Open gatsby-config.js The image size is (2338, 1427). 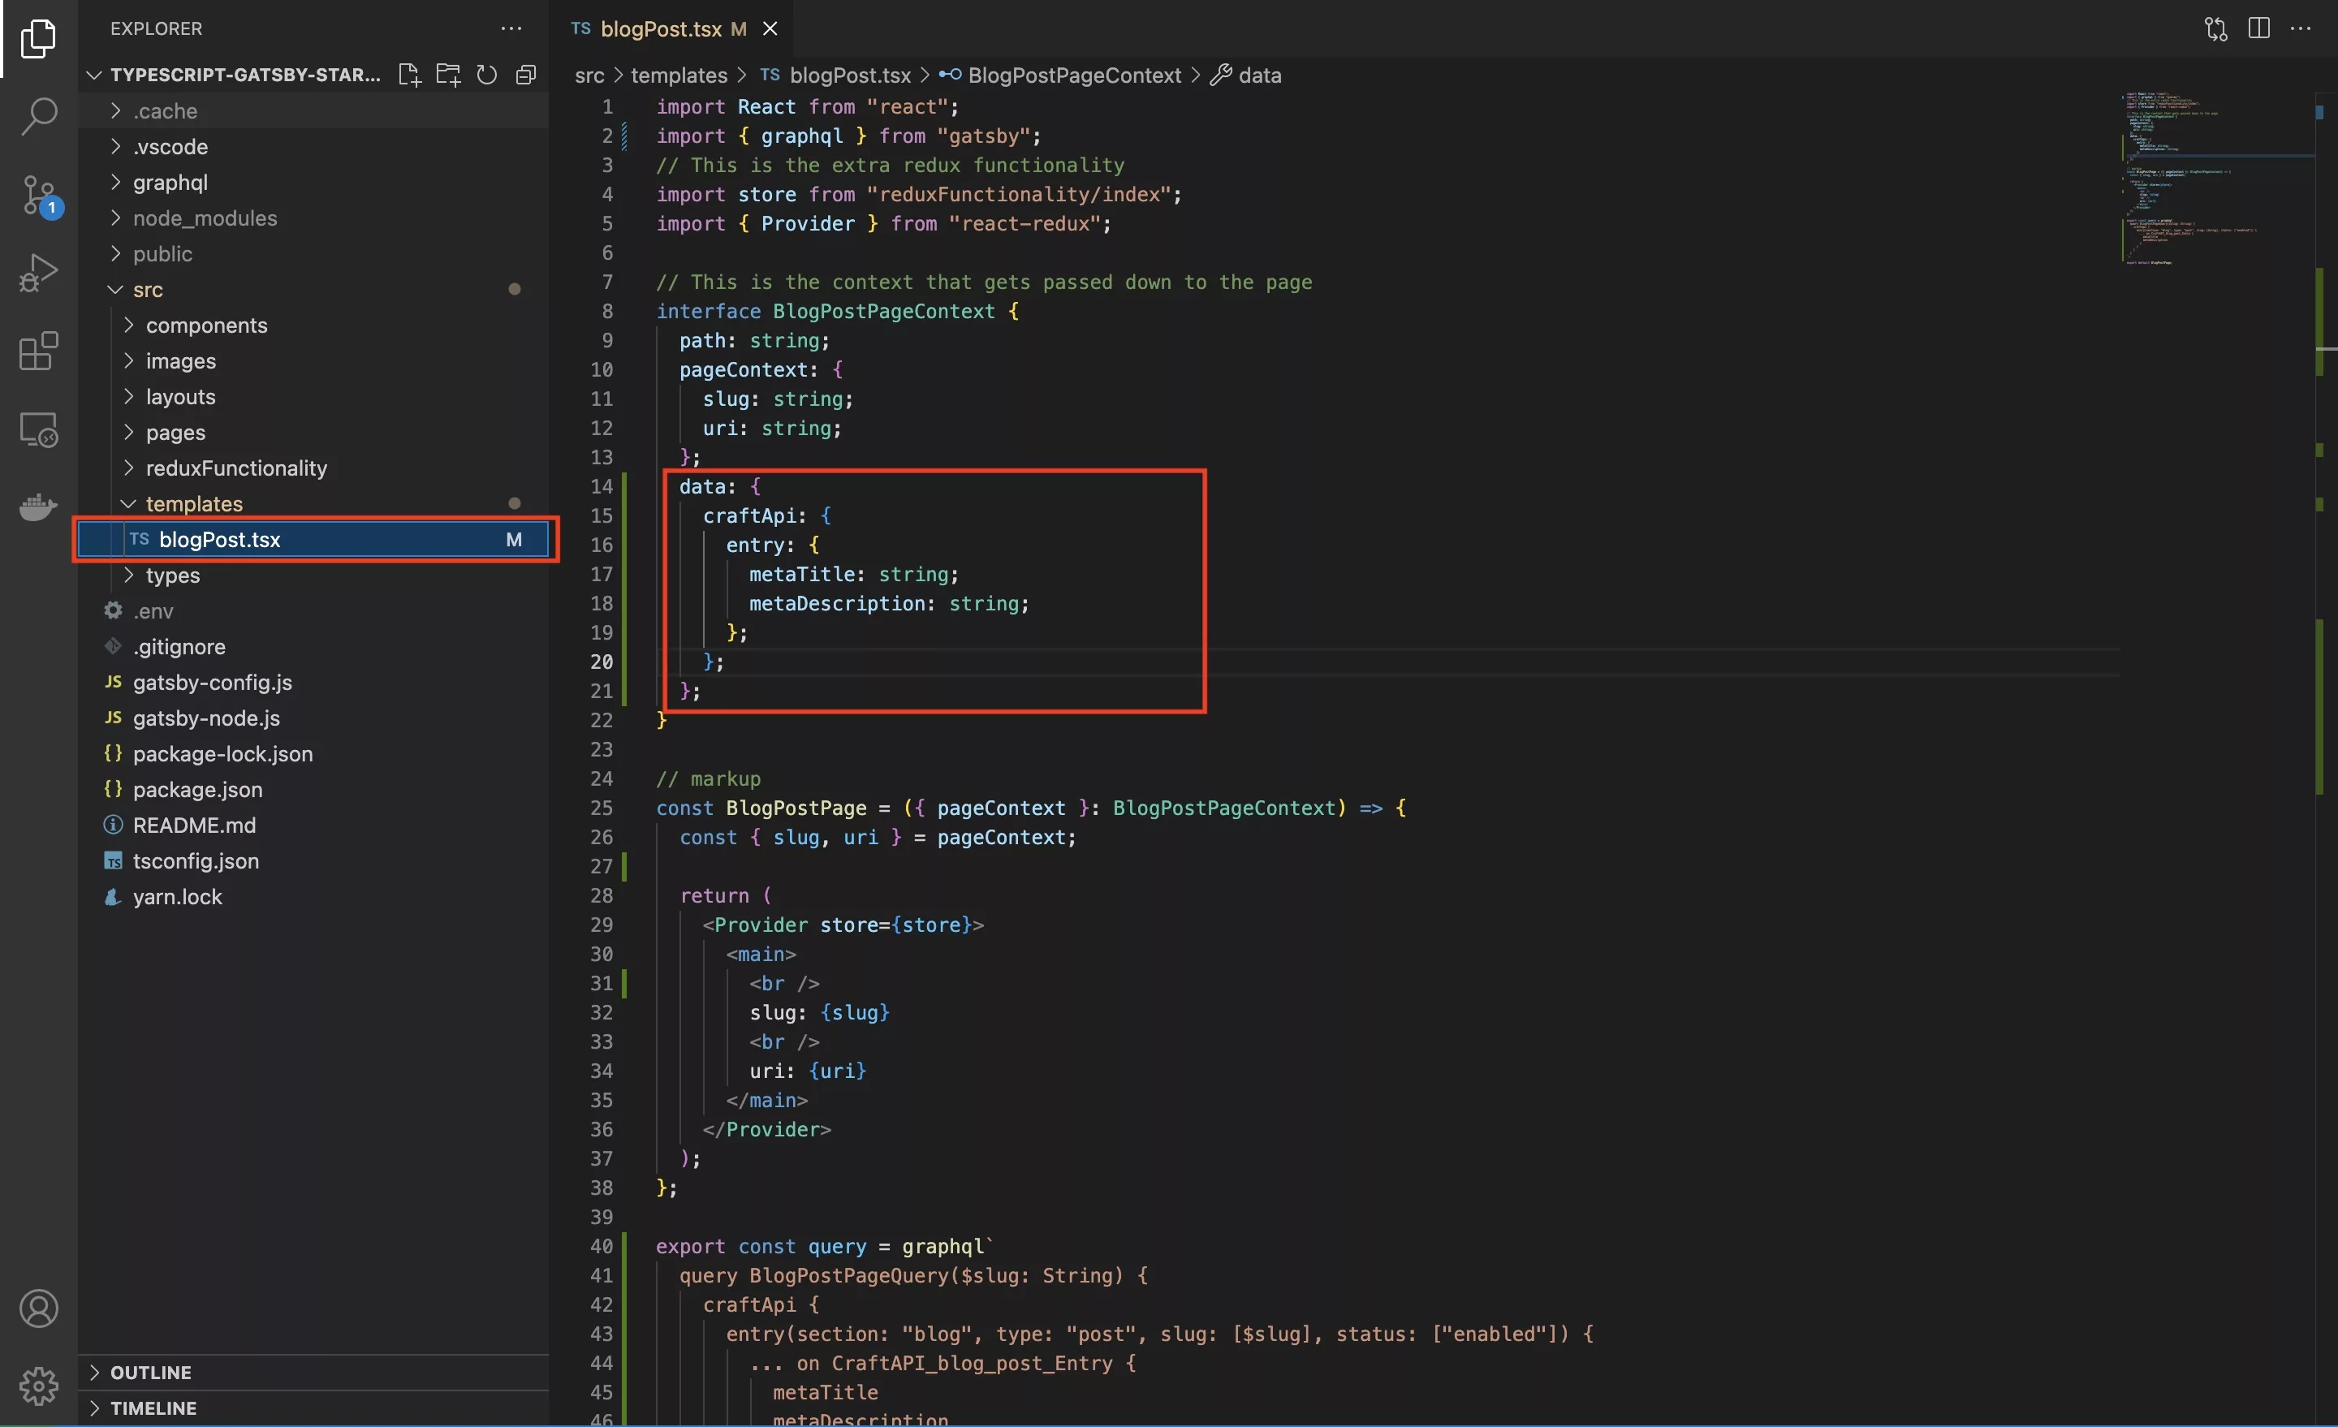click(x=313, y=683)
